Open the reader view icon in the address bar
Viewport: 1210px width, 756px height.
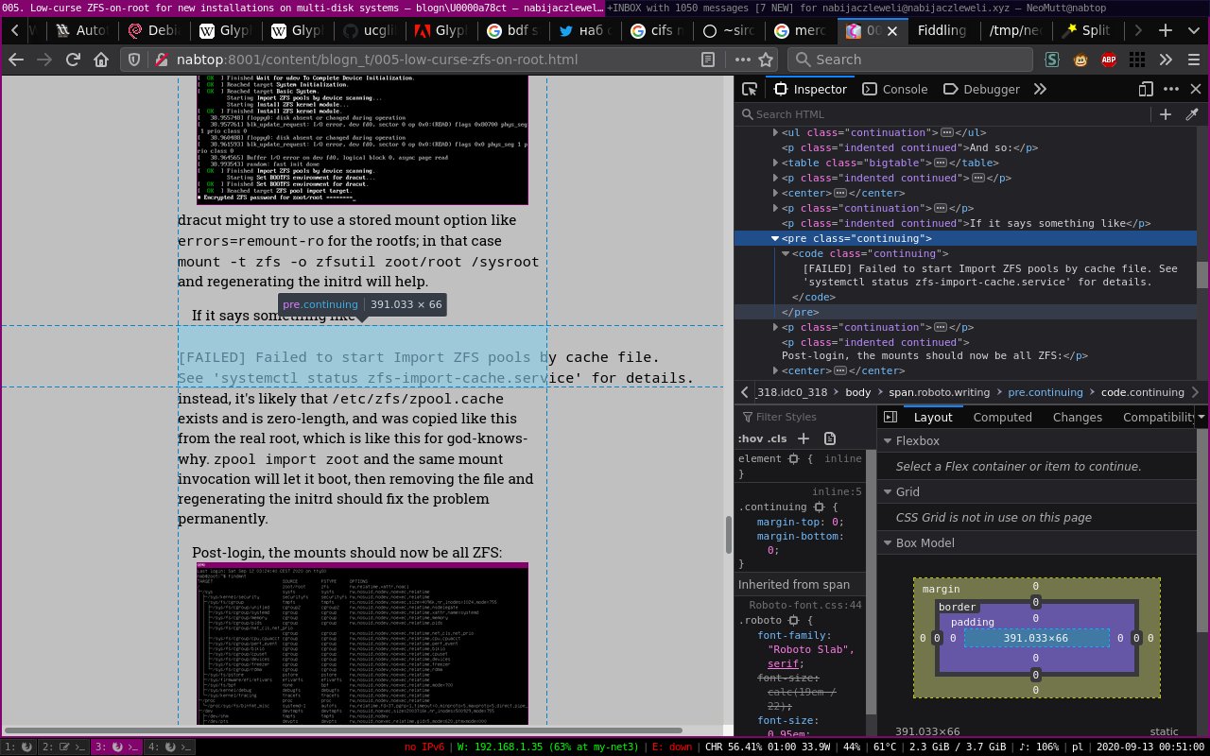point(707,60)
